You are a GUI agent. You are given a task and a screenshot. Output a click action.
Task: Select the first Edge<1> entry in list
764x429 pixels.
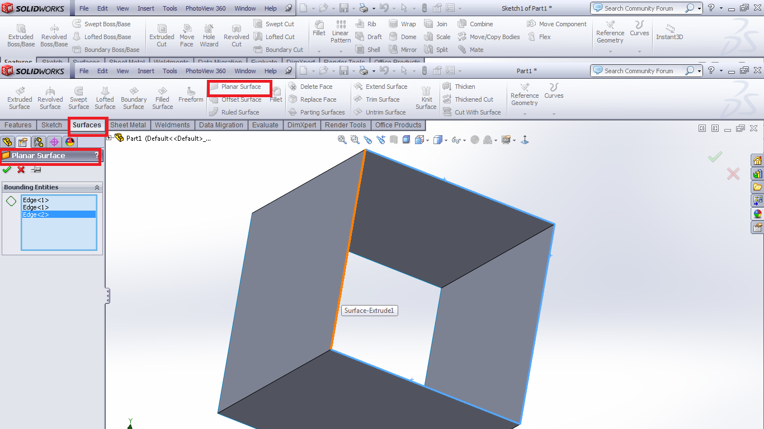pyautogui.click(x=36, y=200)
